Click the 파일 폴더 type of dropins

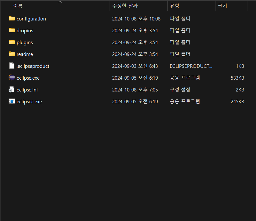[180, 31]
